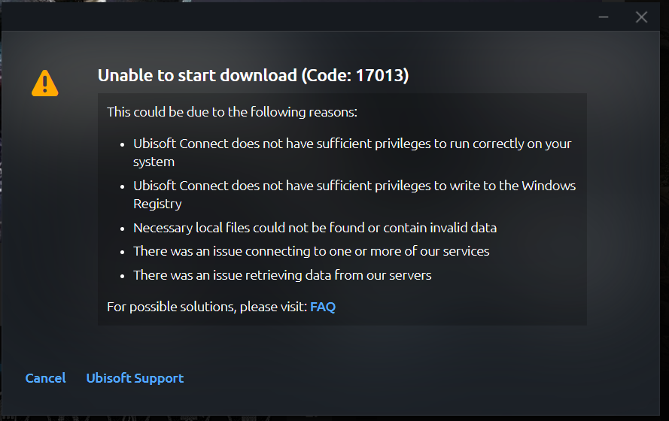Click the bullet dot before 'There was an issue retrieving'
This screenshot has width=669, height=421.
123,276
